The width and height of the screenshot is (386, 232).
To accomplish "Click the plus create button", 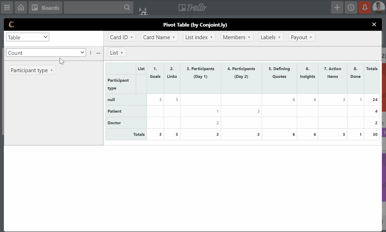I will (x=337, y=7).
